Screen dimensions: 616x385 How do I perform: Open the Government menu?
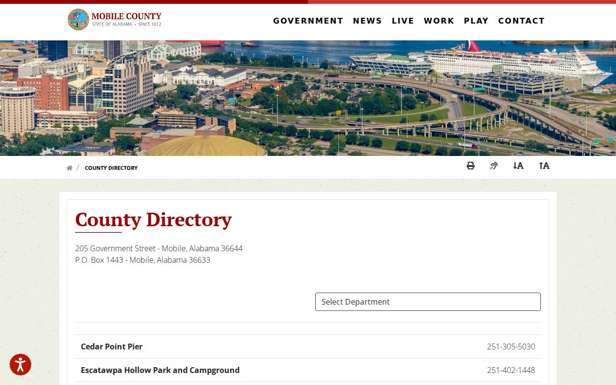point(308,21)
